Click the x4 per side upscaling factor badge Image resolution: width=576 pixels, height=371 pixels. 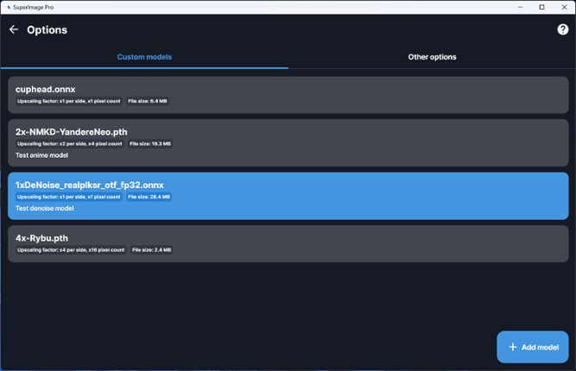(x=69, y=249)
